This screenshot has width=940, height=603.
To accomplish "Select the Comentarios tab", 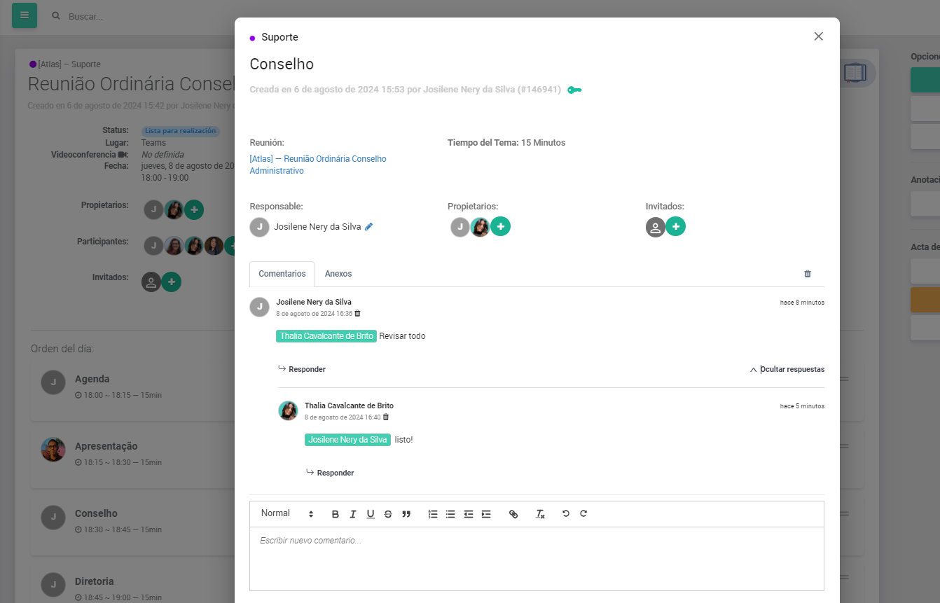I will click(x=282, y=274).
